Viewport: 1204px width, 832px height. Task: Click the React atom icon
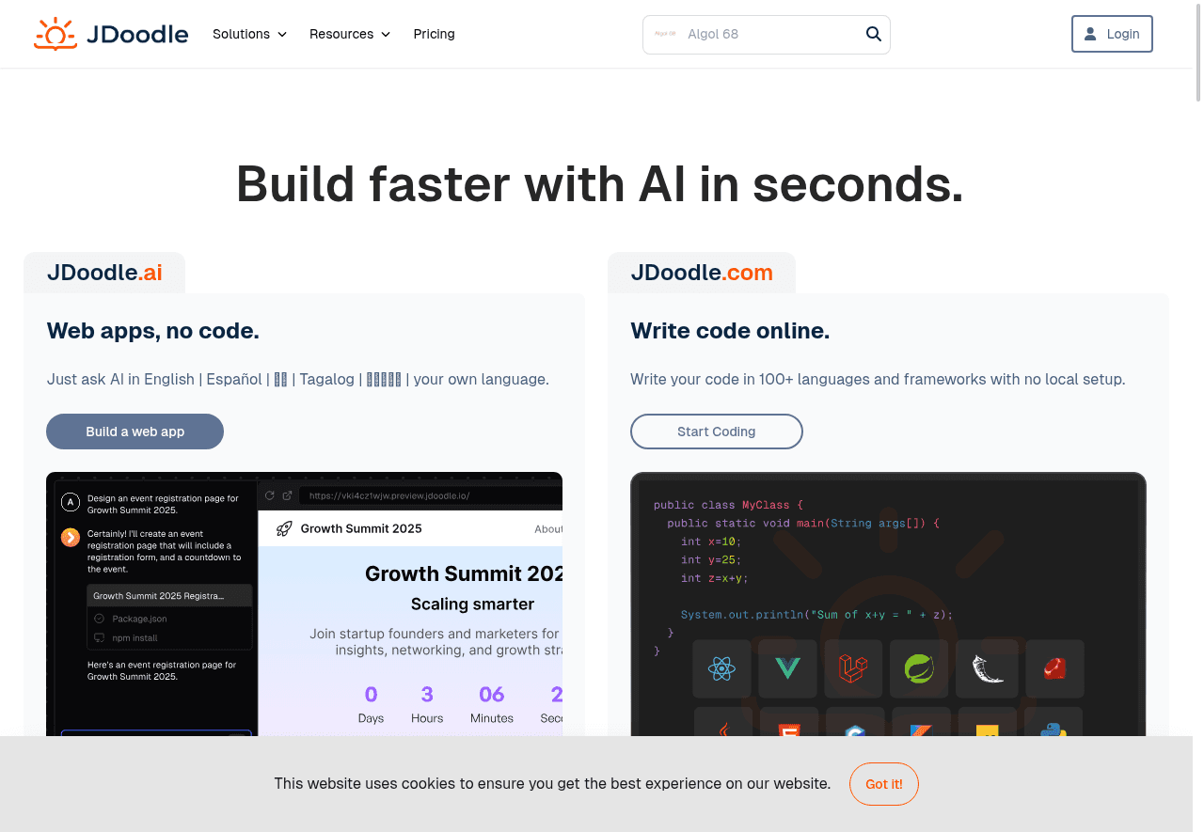721,668
